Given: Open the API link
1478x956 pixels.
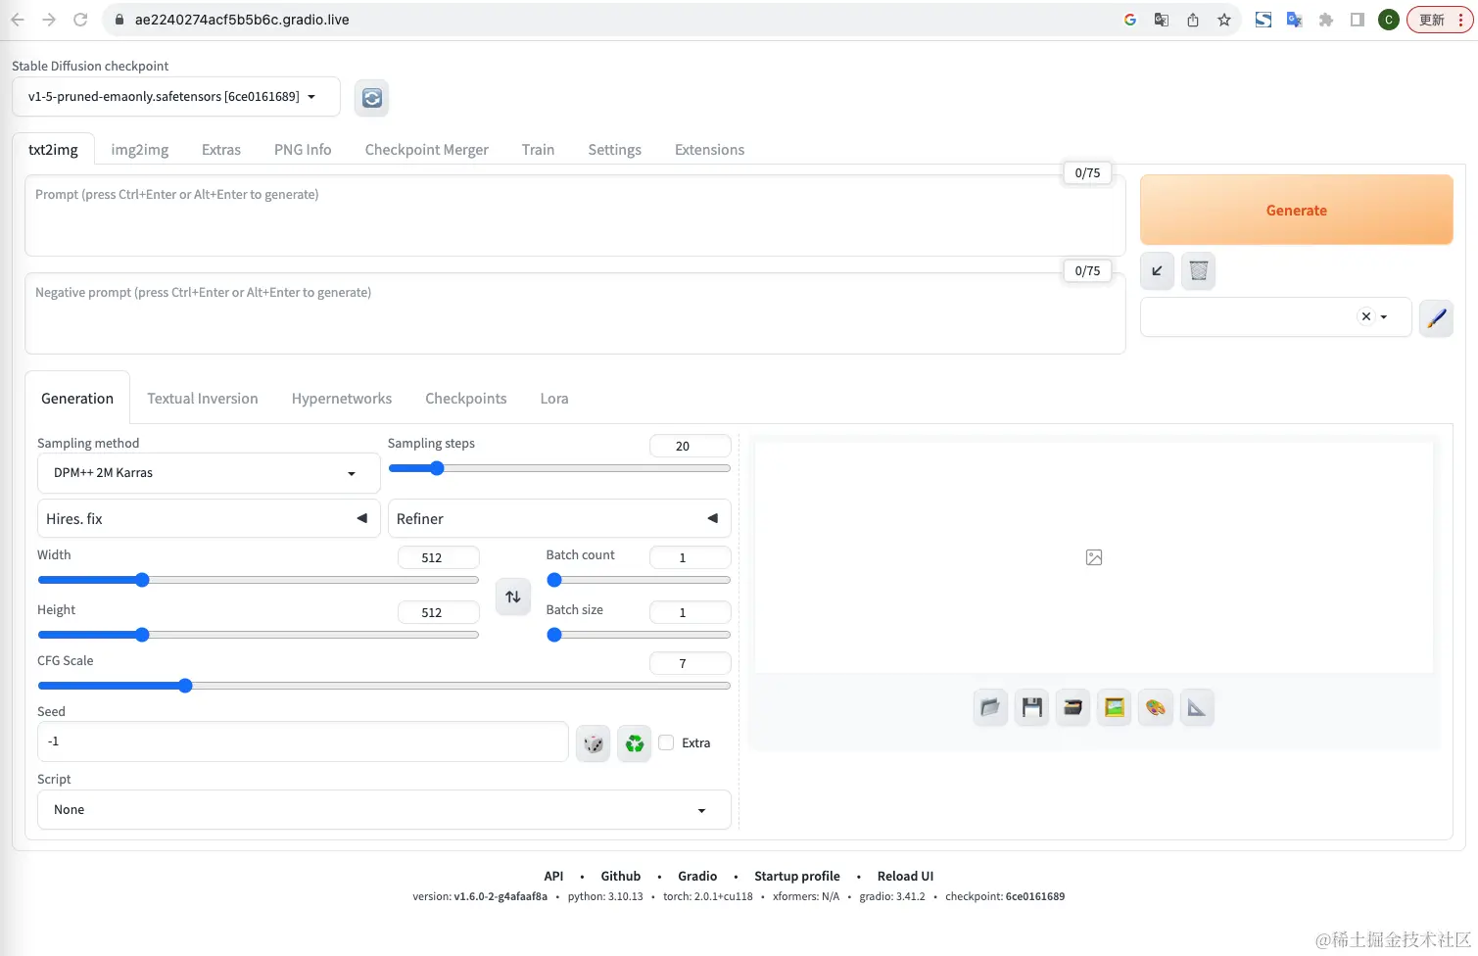Looking at the screenshot, I should coord(553,876).
